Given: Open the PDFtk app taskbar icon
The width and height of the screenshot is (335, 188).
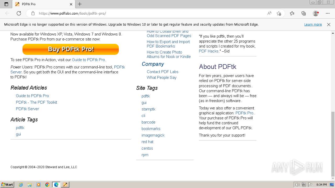Looking at the screenshot, I should pyautogui.click(x=65, y=185).
